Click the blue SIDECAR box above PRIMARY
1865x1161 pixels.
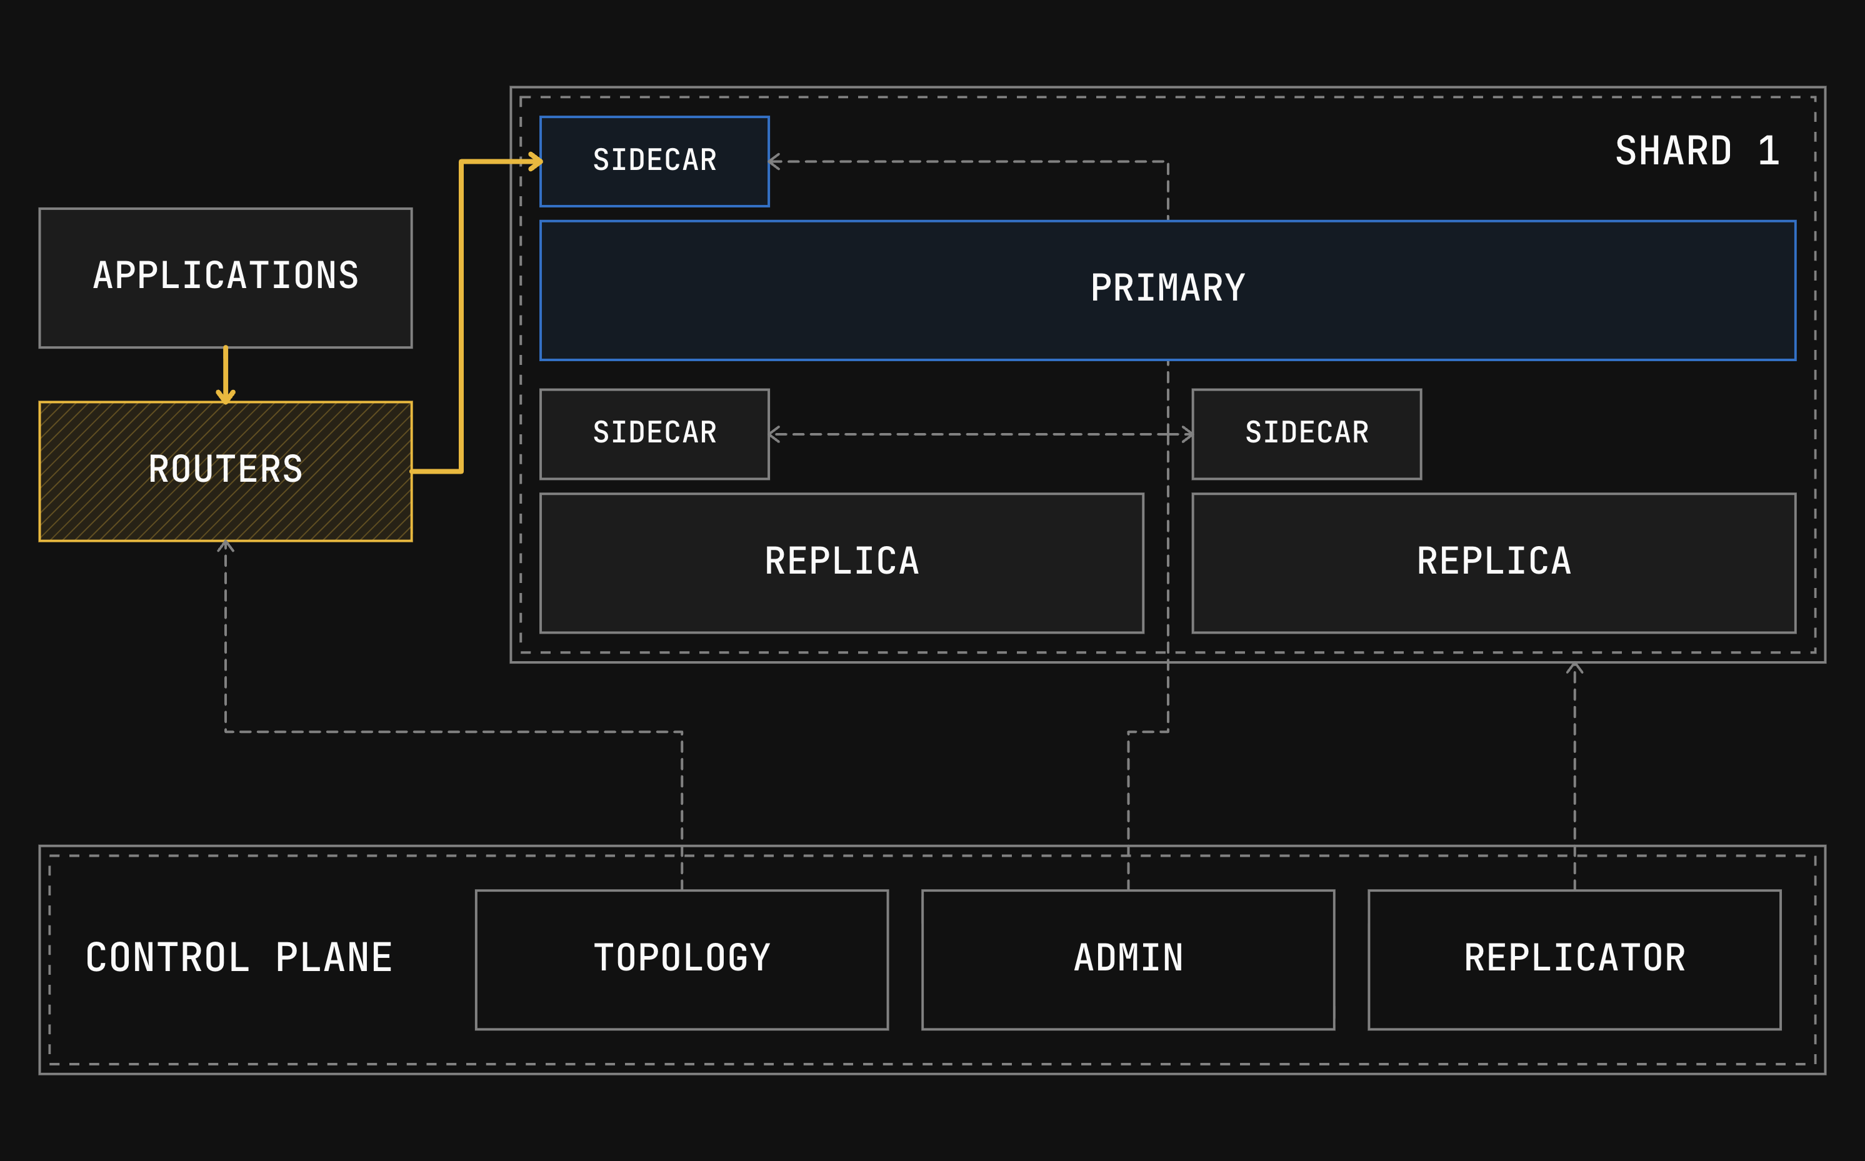click(654, 161)
